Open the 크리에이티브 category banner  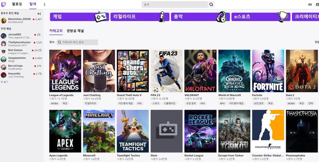[305, 17]
